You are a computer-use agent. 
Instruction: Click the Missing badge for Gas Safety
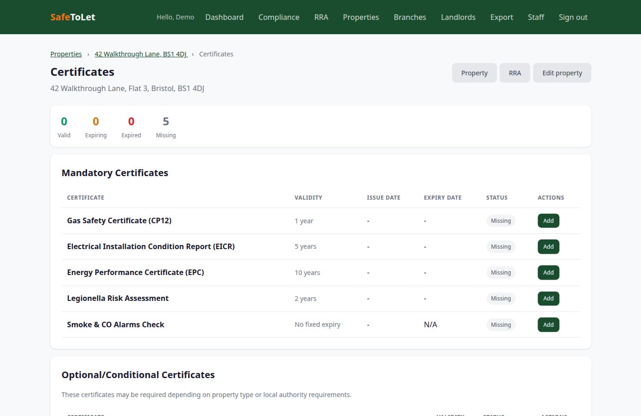501,221
